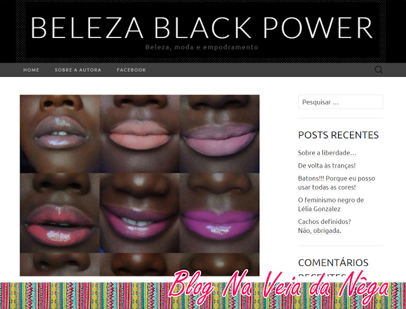Click the lipstick collage featured image
This screenshot has height=309, width=406.
(140, 185)
